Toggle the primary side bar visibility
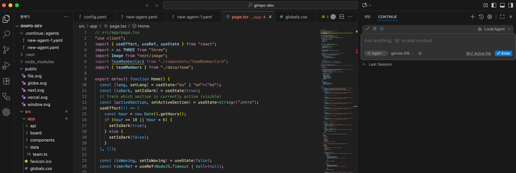The width and height of the screenshot is (516, 173). click(494, 5)
